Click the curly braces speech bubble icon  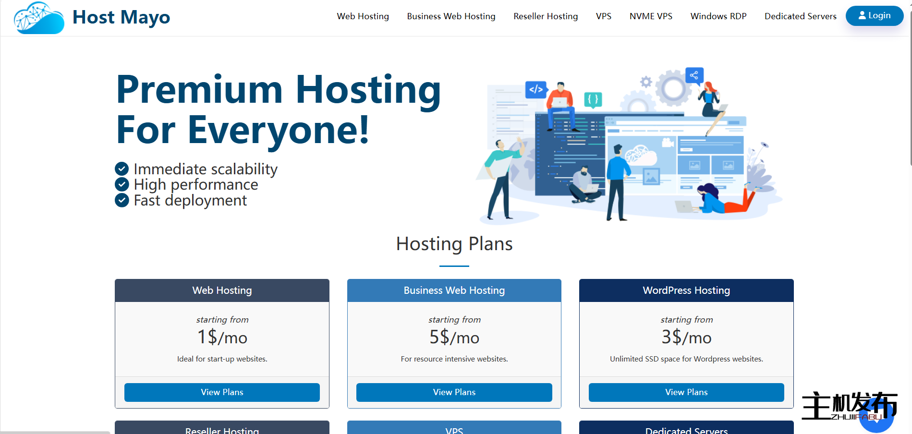(593, 100)
